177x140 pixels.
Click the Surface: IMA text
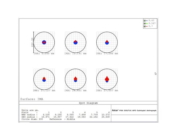pyautogui.click(x=32, y=99)
